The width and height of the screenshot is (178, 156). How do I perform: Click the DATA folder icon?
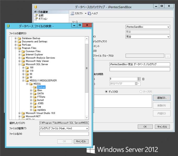pyautogui.click(x=35, y=94)
